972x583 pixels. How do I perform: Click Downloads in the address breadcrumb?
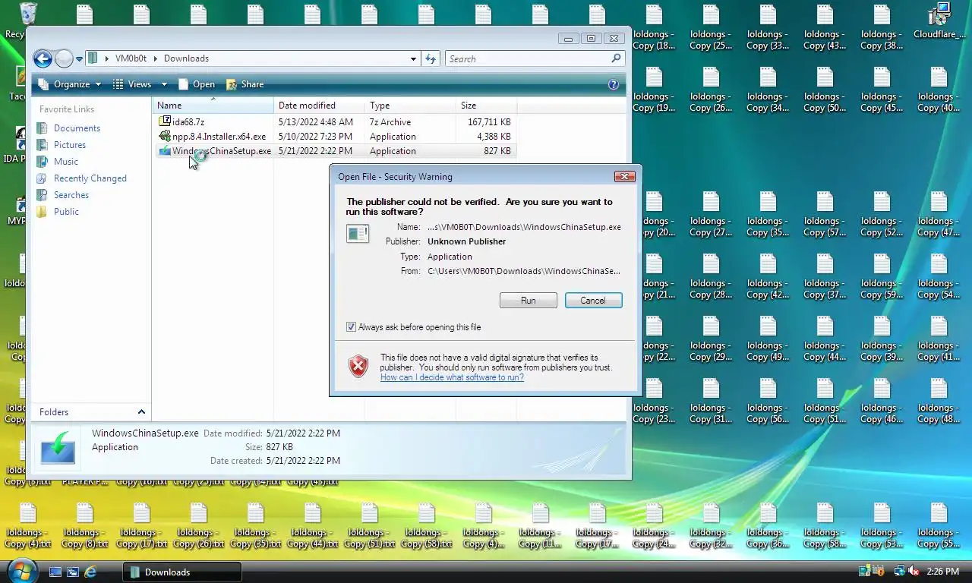[x=186, y=58]
